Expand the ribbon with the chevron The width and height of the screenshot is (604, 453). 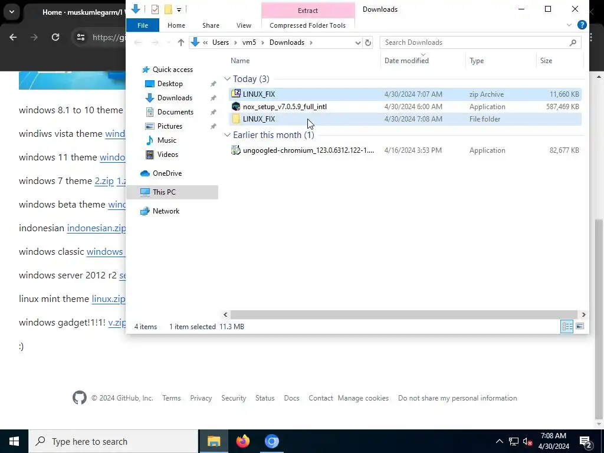pyautogui.click(x=569, y=25)
